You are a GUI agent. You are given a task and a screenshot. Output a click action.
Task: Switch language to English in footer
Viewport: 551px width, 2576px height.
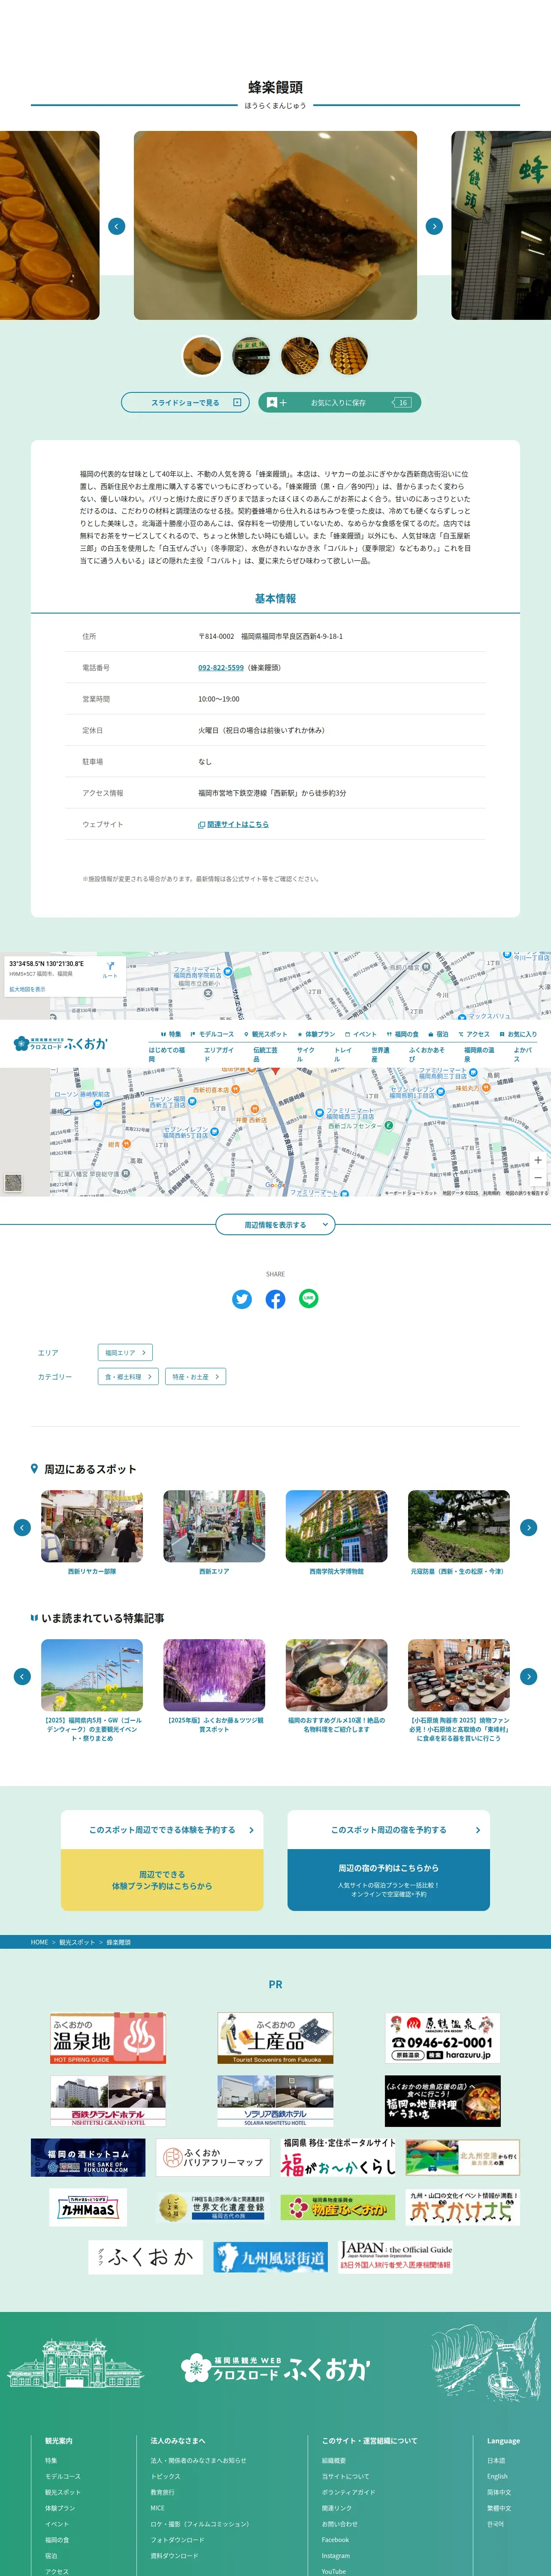click(x=497, y=2476)
